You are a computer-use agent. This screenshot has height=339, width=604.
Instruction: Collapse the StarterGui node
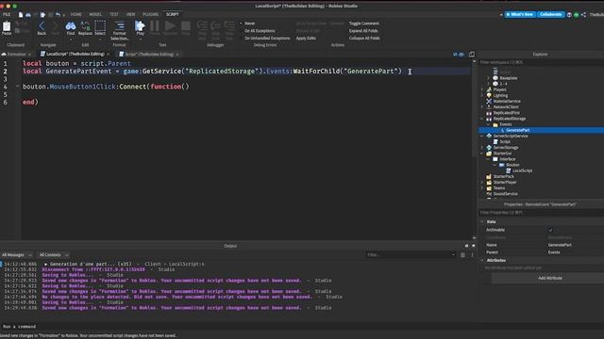[x=482, y=153]
